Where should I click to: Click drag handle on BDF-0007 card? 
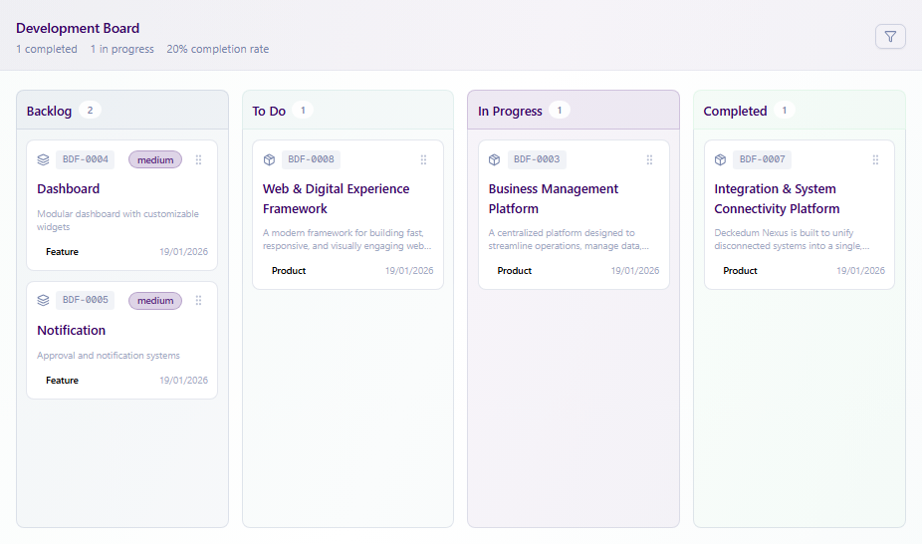(875, 159)
